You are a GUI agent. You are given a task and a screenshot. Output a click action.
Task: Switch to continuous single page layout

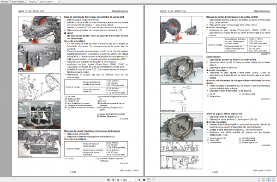tap(264, 180)
